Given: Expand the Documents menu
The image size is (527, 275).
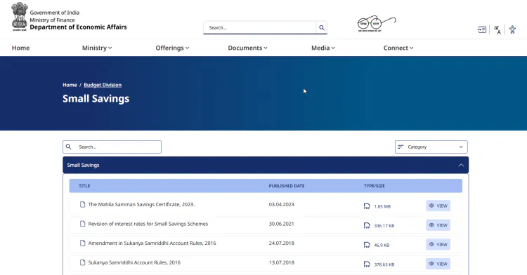Looking at the screenshot, I should [248, 48].
